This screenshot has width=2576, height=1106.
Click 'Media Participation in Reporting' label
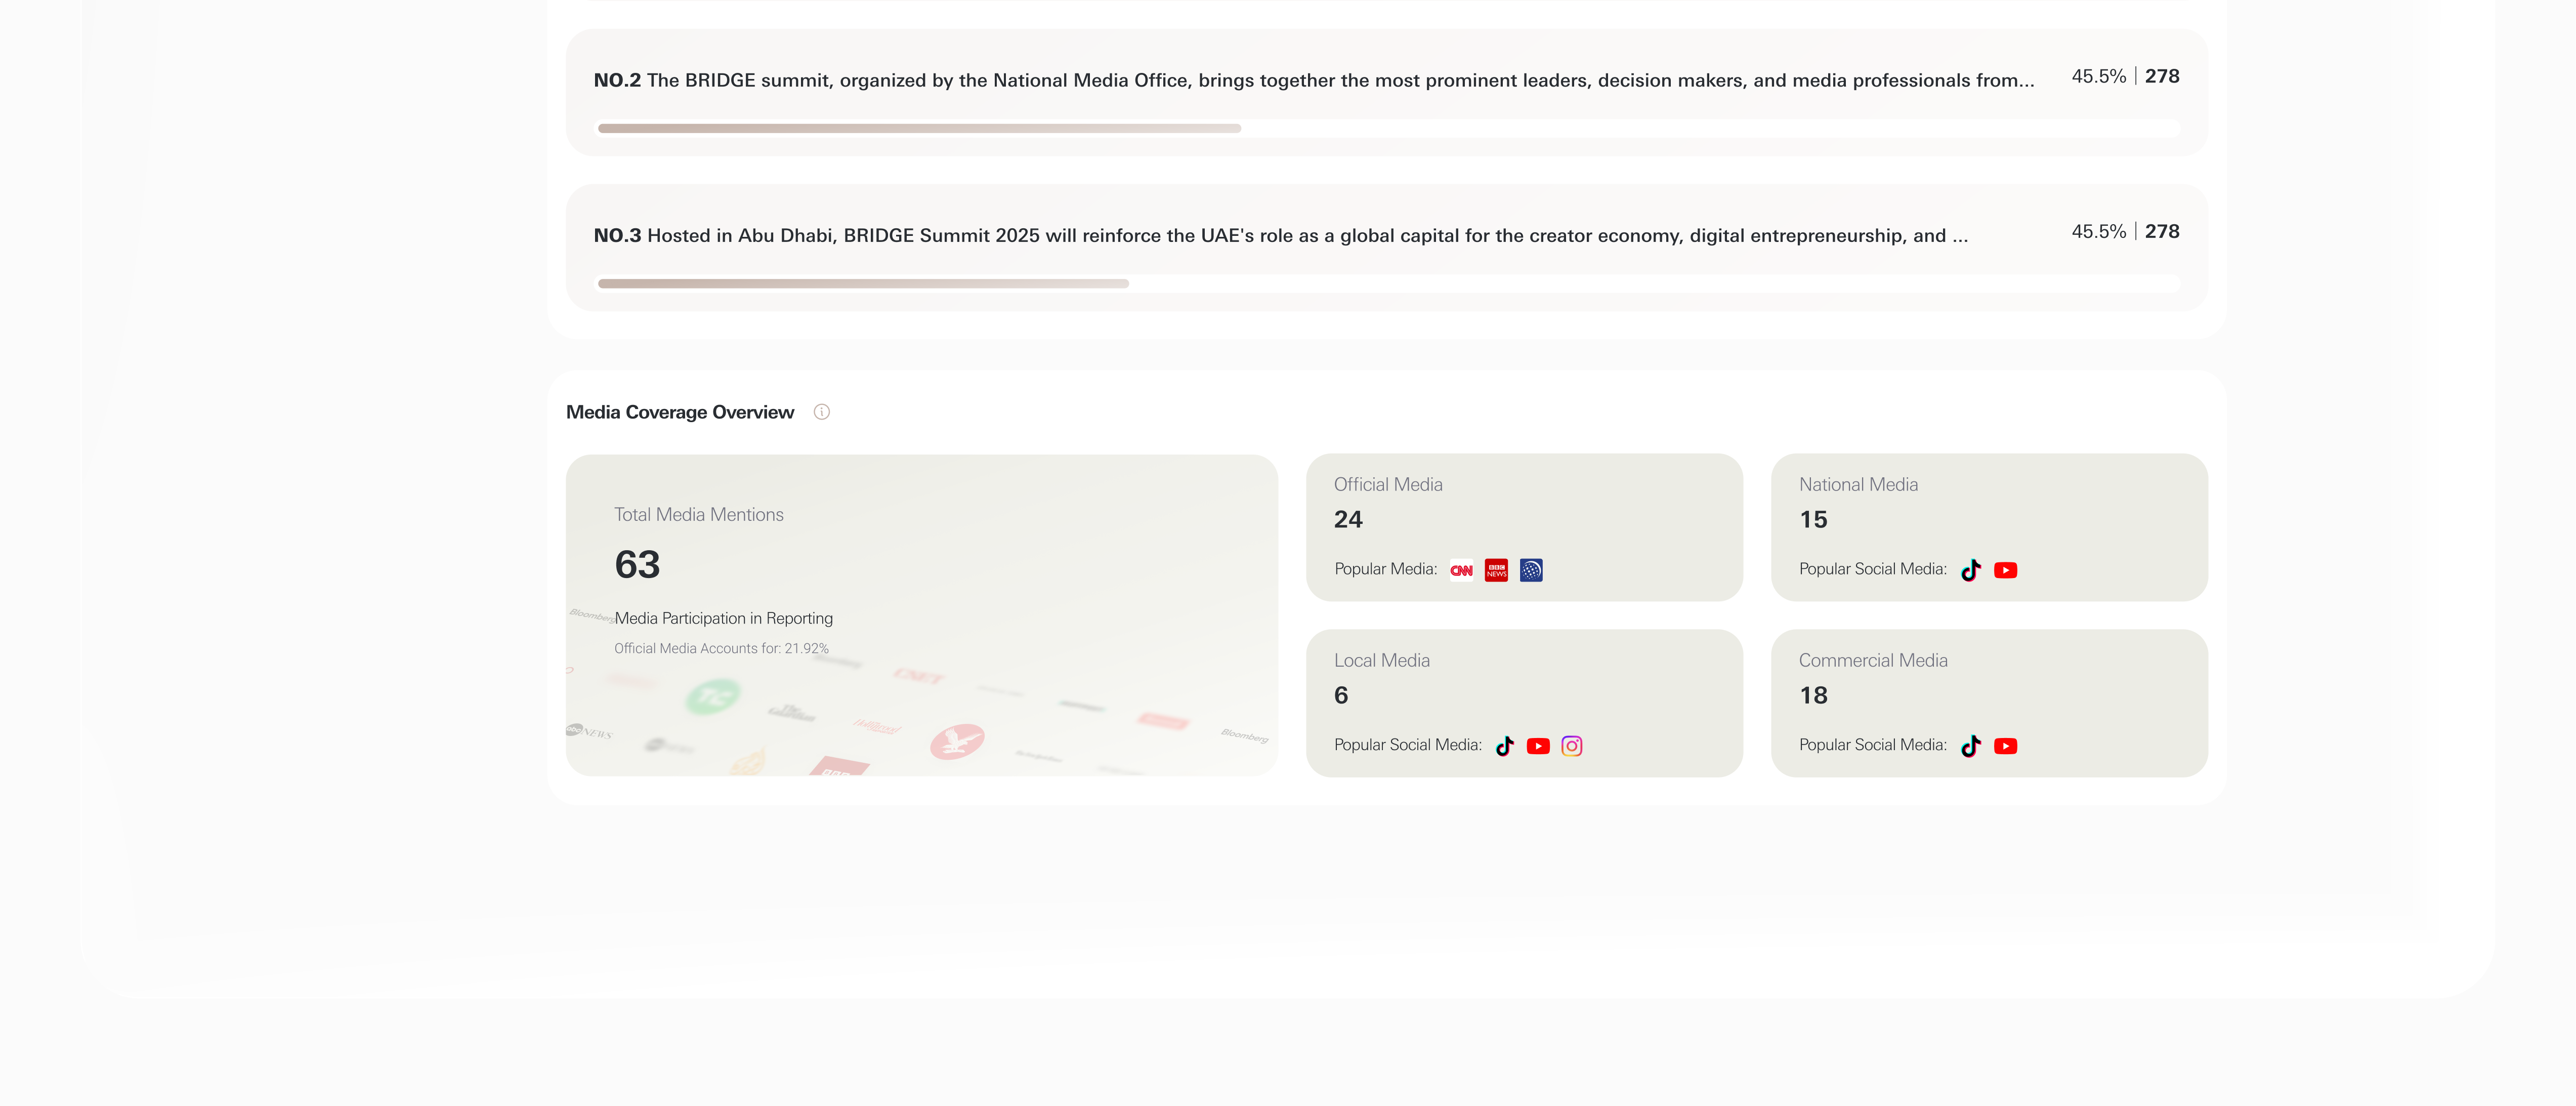[723, 618]
